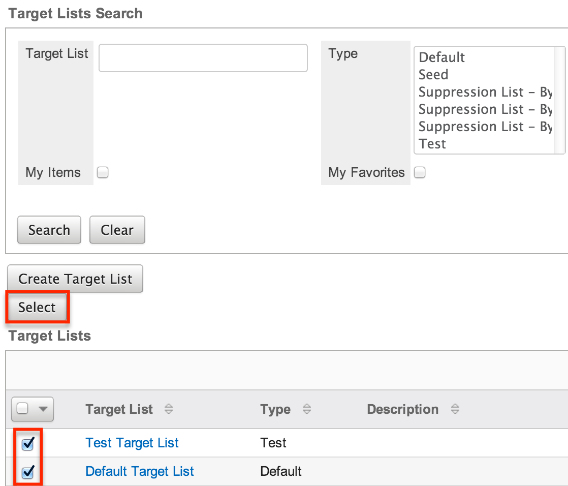
Task: Sort the list by Type column
Action: [x=307, y=409]
